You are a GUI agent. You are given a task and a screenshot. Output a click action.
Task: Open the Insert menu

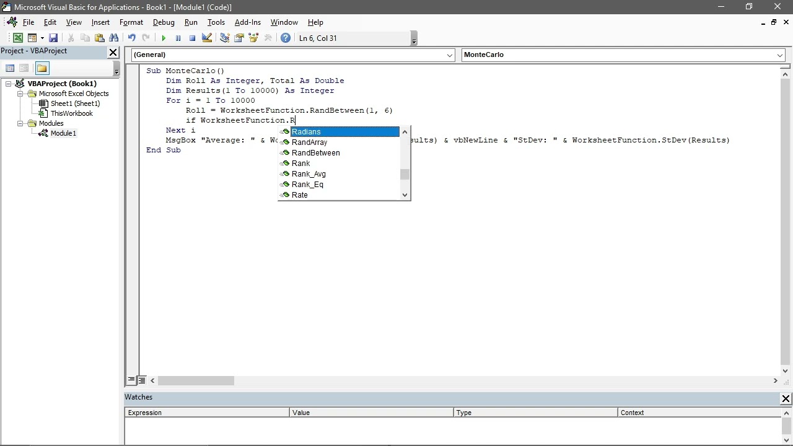click(100, 22)
